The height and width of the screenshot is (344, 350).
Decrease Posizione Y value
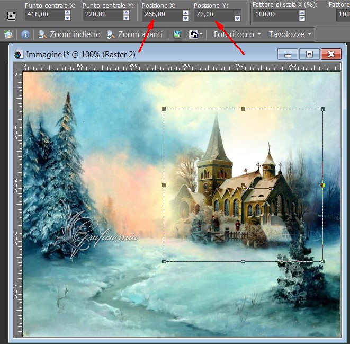pyautogui.click(x=238, y=19)
